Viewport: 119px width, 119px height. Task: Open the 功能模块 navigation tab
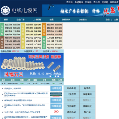[x=83, y=20]
